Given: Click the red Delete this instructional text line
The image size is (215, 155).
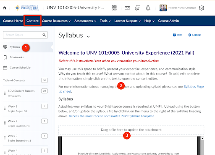Looking at the screenshot, I should pos(109,61).
